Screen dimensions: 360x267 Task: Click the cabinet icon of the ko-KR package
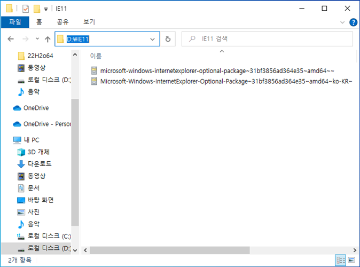point(94,81)
